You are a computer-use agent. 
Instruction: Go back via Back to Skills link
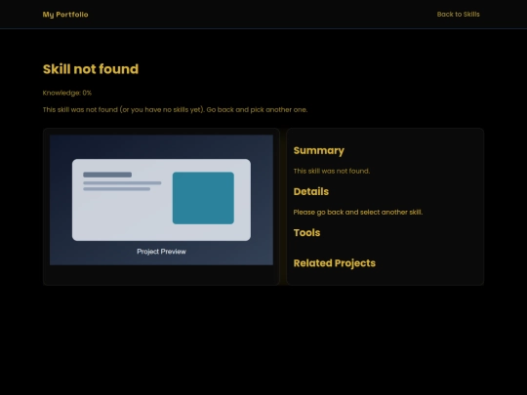(458, 14)
